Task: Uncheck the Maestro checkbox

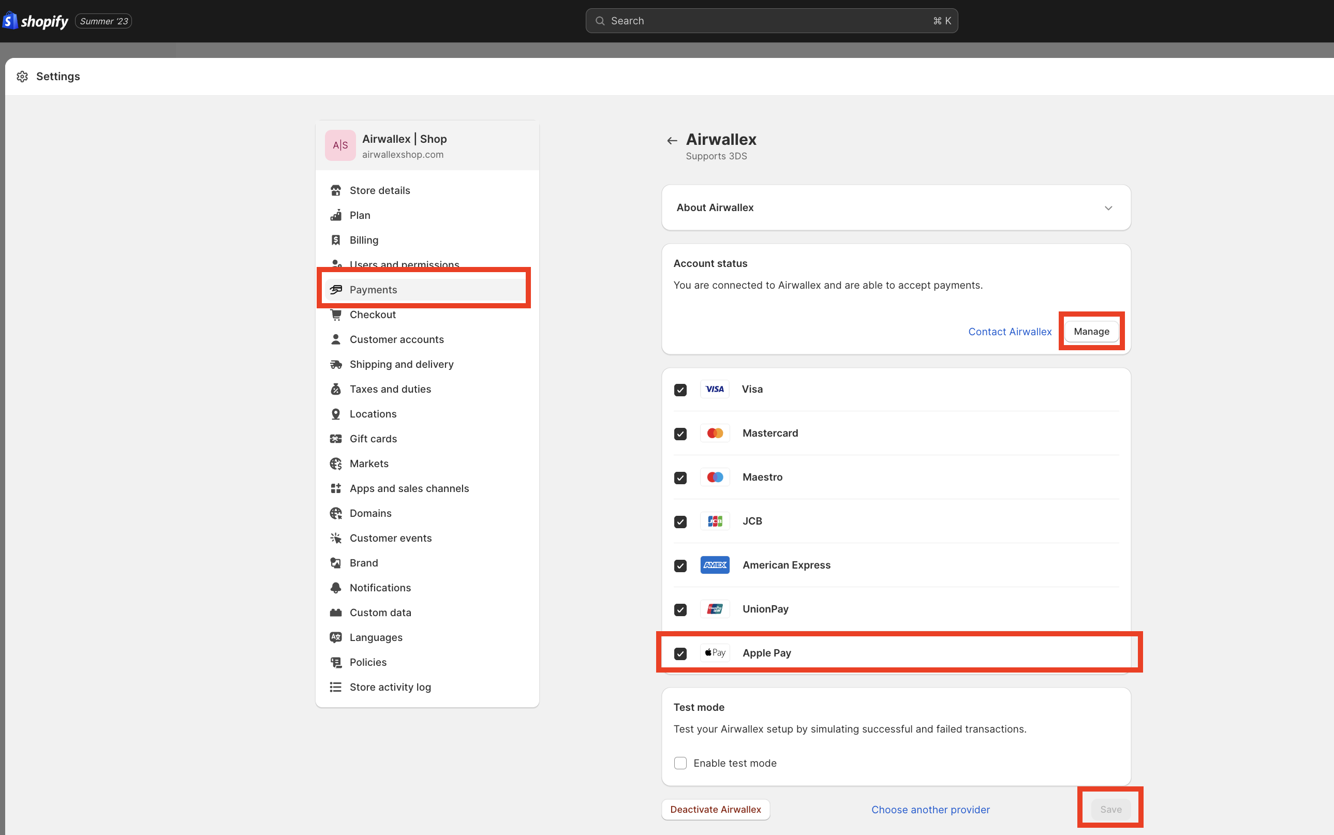Action: (680, 478)
